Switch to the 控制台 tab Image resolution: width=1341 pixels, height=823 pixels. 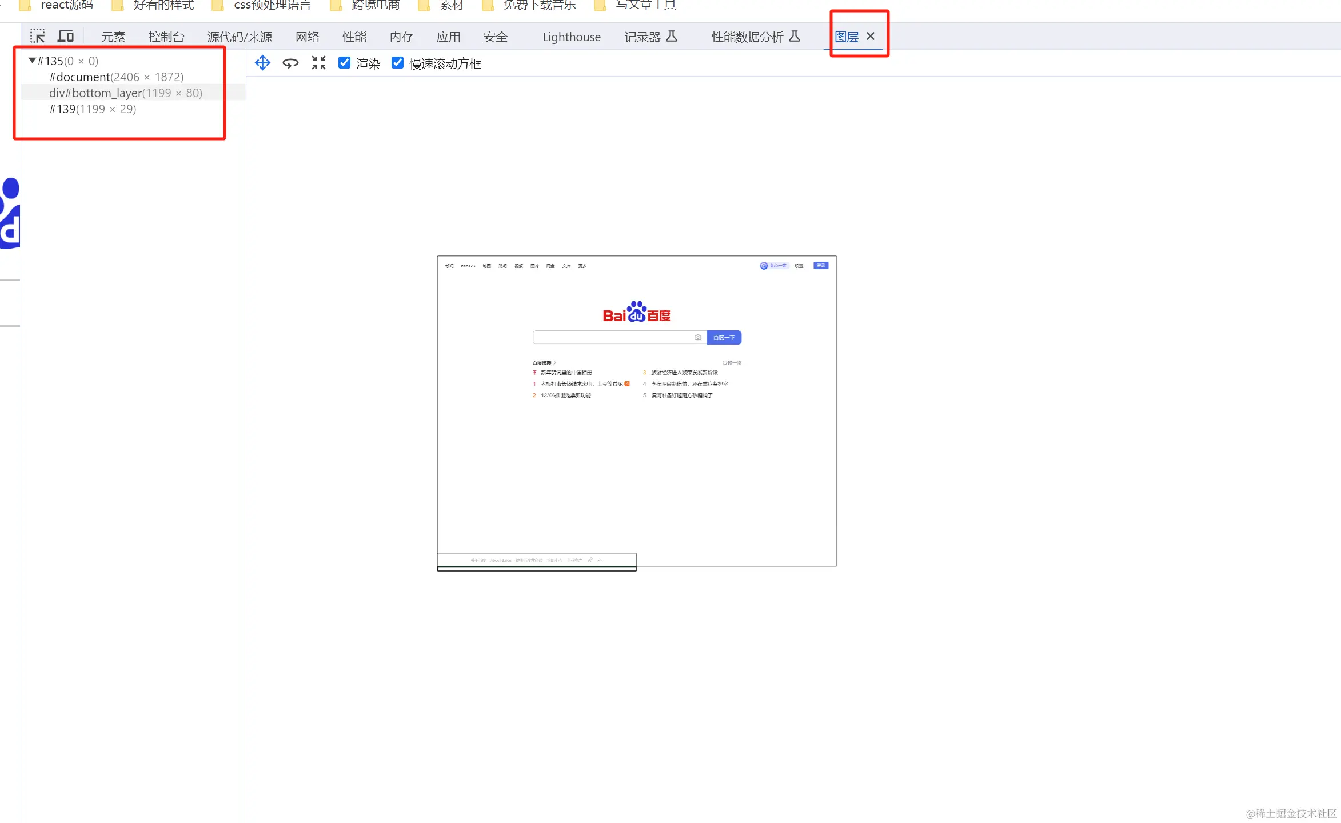(166, 37)
